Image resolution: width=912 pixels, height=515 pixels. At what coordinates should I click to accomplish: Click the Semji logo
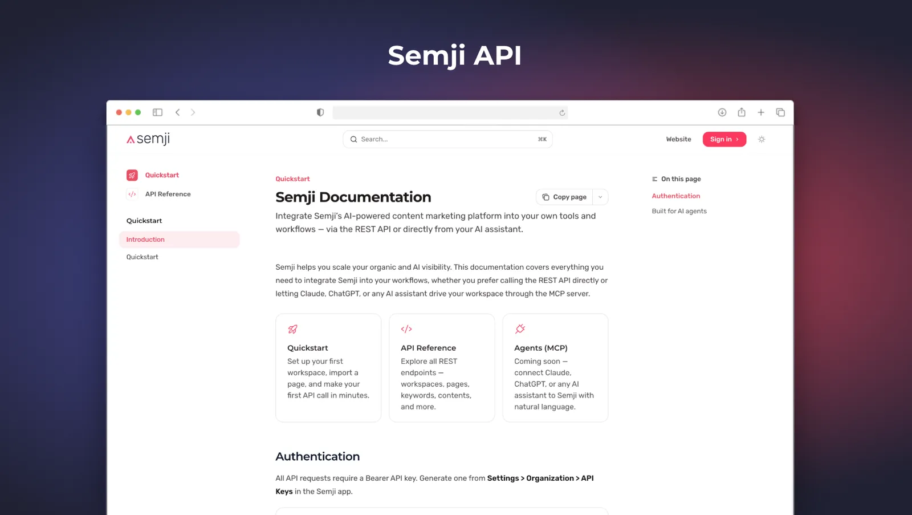pos(148,139)
